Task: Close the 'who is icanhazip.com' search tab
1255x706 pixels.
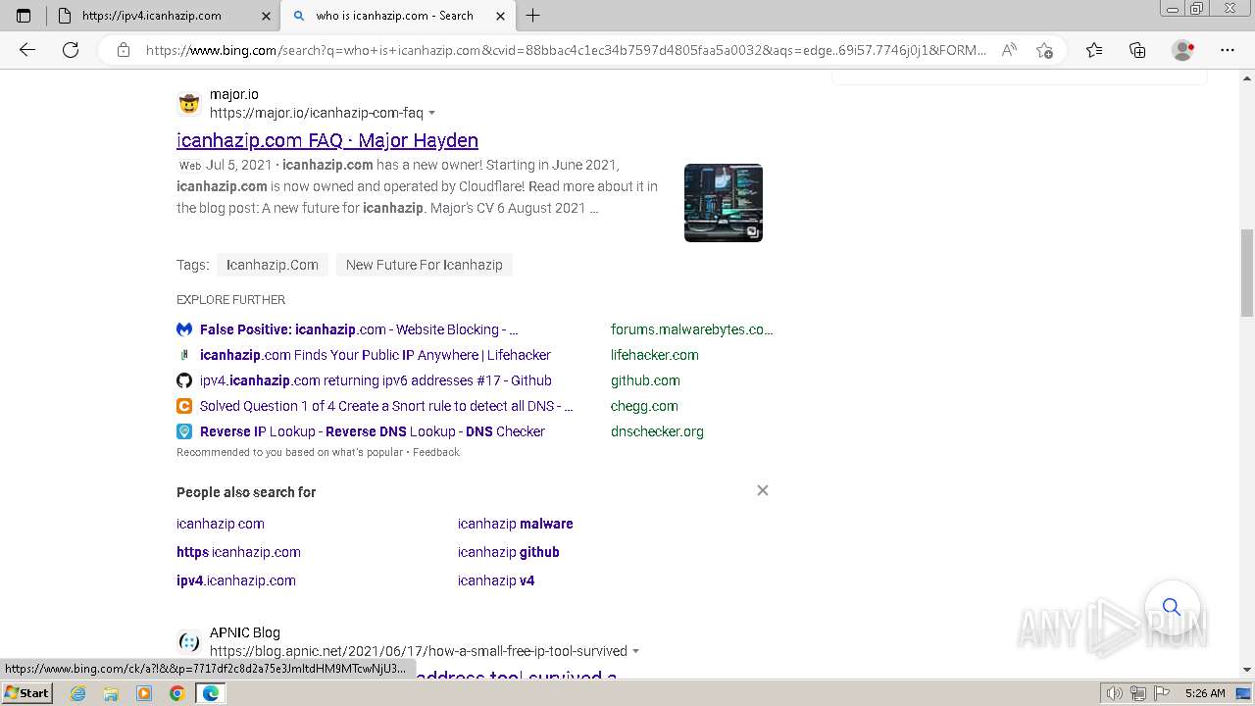Action: [500, 16]
